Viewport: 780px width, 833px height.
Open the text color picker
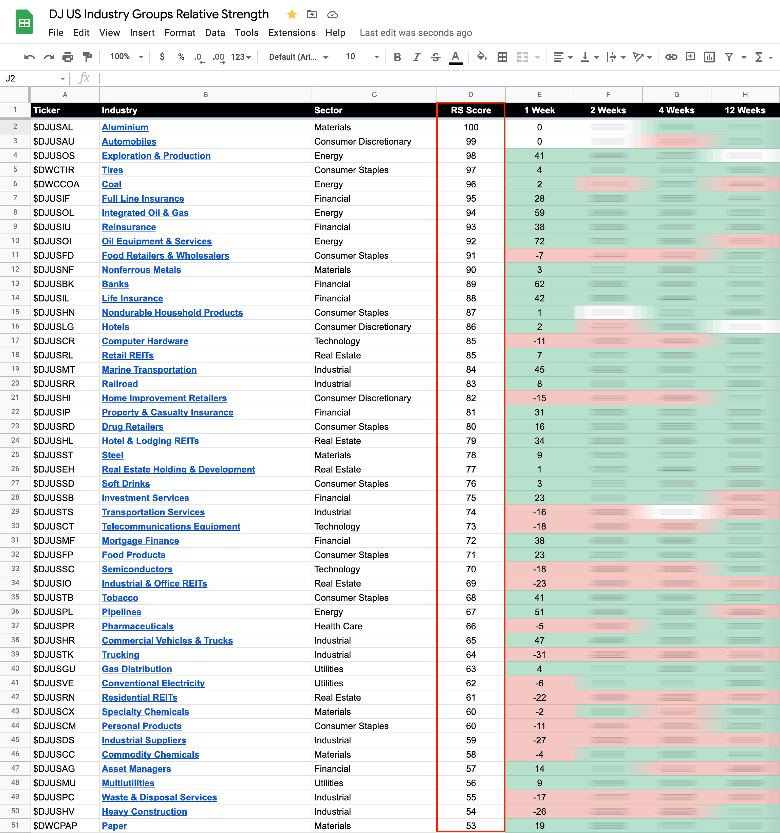(x=456, y=57)
